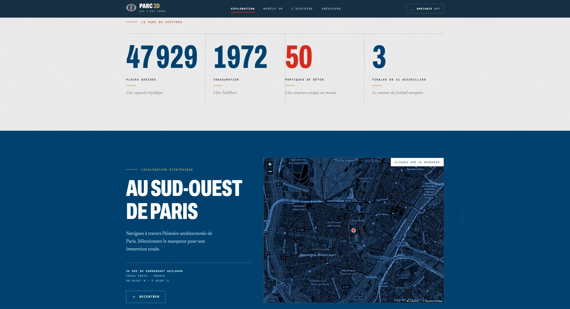Click 'L'ère Taillibert' caption
Image resolution: width=570 pixels, height=309 pixels.
click(x=225, y=93)
